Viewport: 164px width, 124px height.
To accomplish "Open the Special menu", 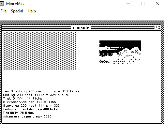I will [x=17, y=11].
